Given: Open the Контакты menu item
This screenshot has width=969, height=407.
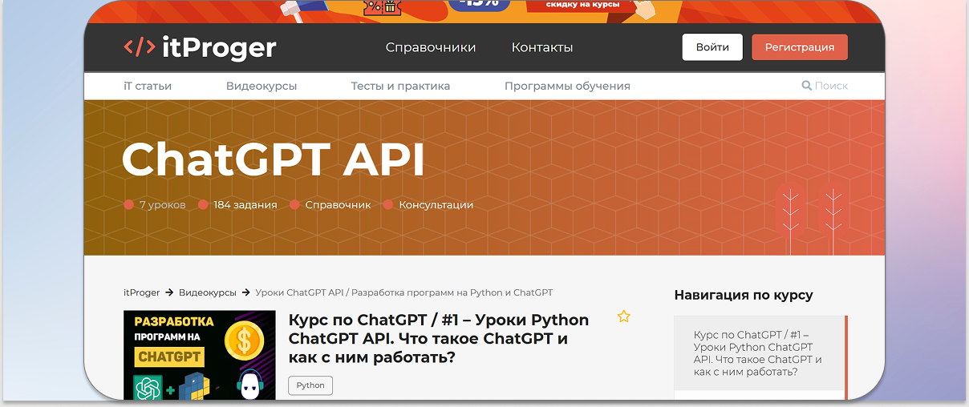Looking at the screenshot, I should click(542, 47).
